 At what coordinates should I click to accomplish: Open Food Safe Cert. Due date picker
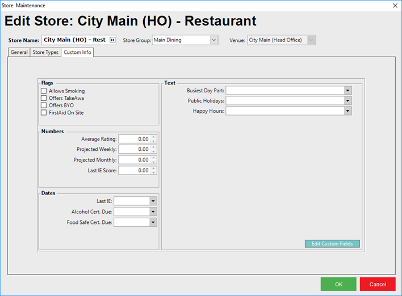pyautogui.click(x=153, y=222)
